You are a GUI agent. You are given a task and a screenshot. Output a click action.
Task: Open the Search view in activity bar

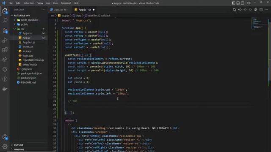pyautogui.click(x=5, y=21)
